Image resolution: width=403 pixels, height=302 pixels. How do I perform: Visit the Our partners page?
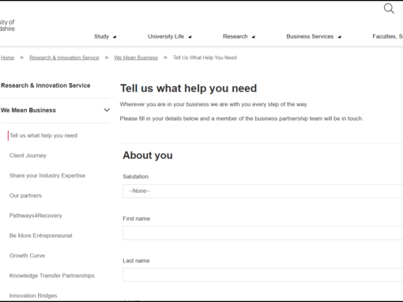[x=25, y=196]
